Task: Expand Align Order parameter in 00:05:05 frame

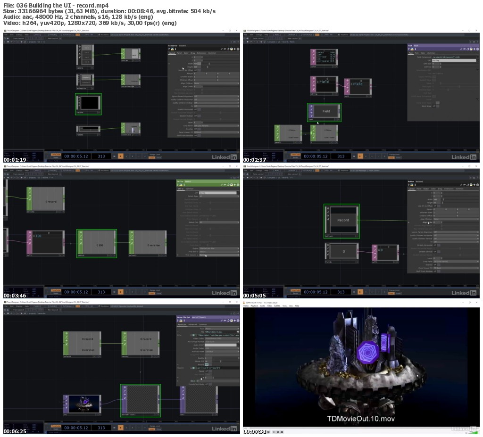Action: coord(409,222)
